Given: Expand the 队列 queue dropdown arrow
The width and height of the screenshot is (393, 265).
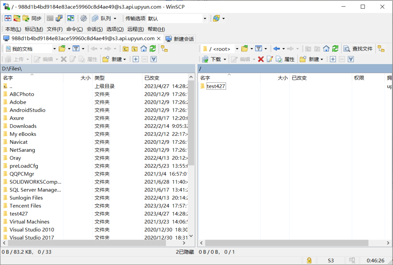Looking at the screenshot, I should click(x=115, y=18).
